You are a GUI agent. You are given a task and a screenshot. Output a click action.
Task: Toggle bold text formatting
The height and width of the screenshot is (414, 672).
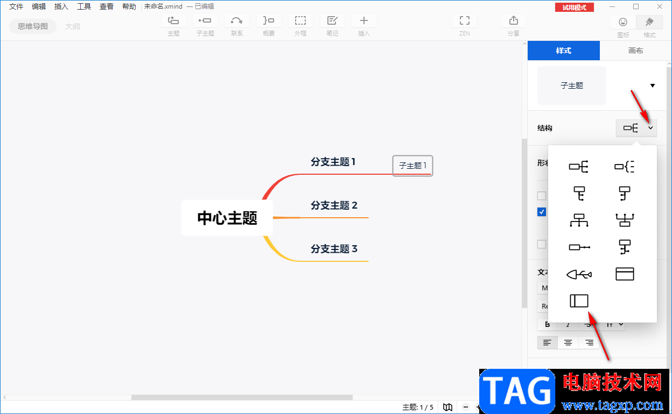548,324
